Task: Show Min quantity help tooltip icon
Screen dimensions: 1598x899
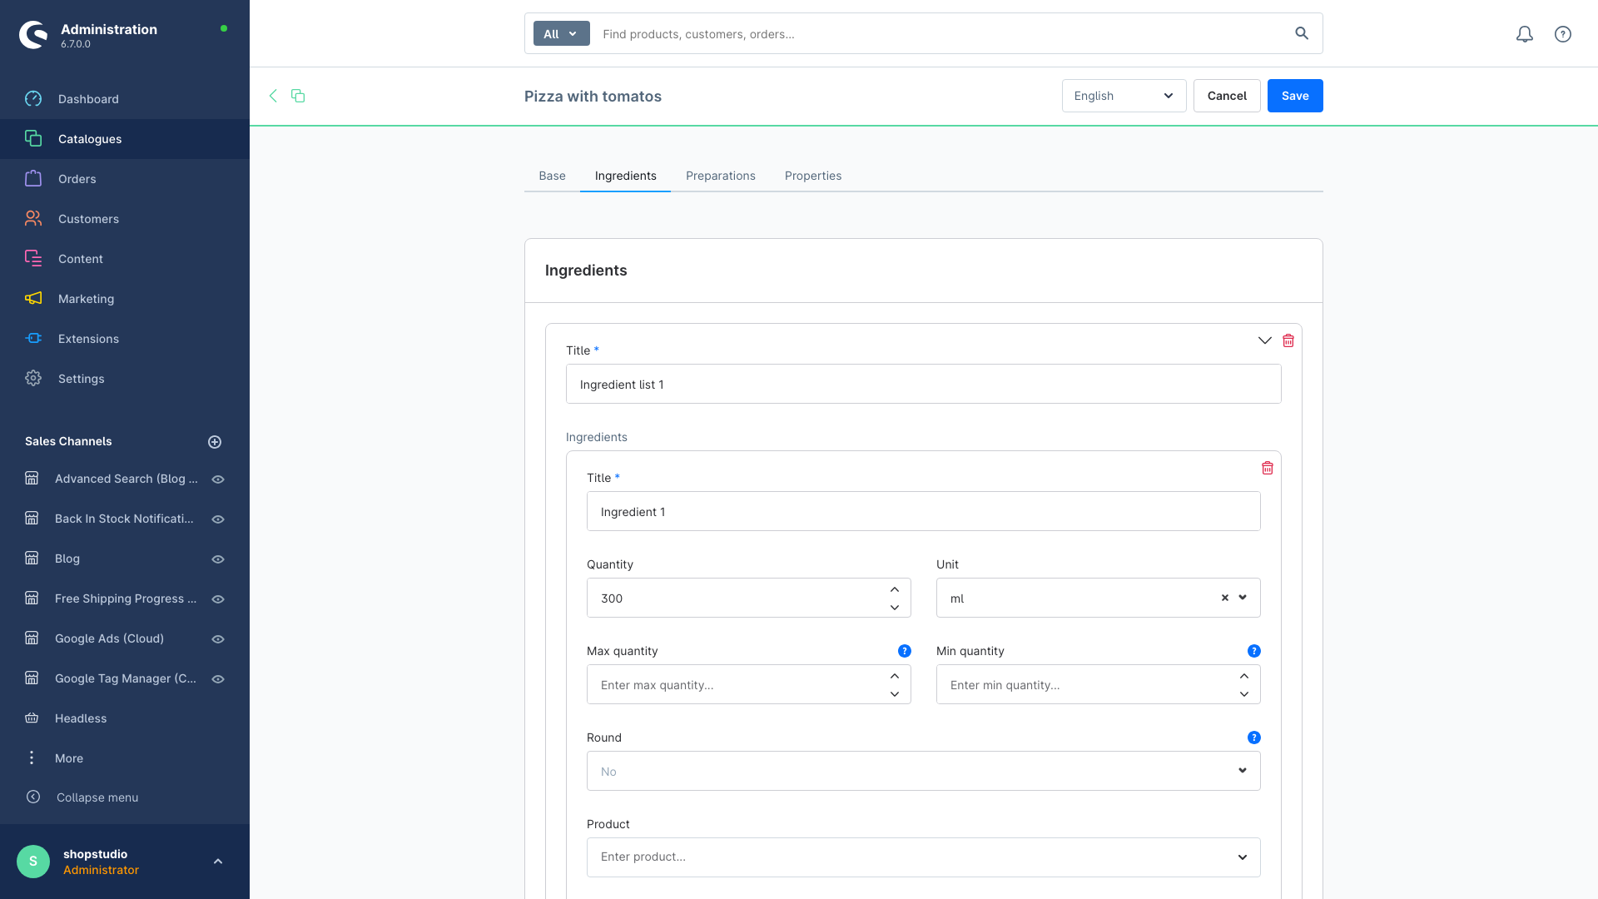Action: pos(1254,651)
